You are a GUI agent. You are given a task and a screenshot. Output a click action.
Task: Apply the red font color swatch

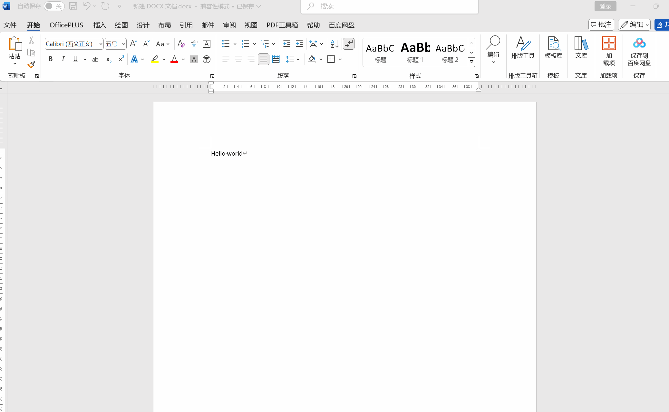tap(174, 59)
